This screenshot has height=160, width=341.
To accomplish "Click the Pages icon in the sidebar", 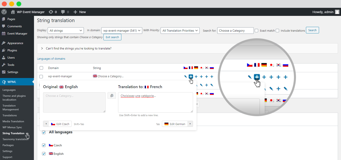I will pyautogui.click(x=4, y=19).
